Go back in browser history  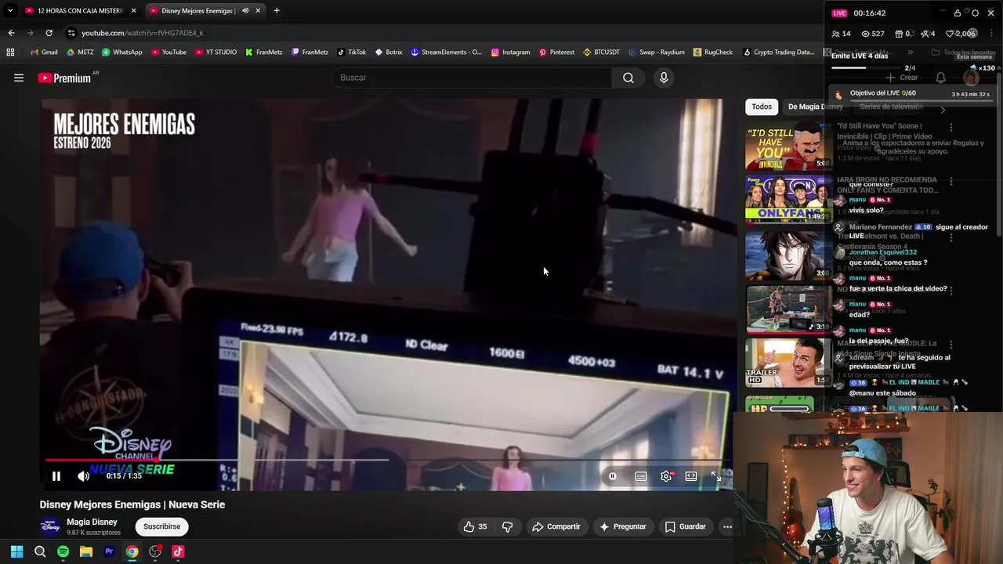click(x=11, y=33)
